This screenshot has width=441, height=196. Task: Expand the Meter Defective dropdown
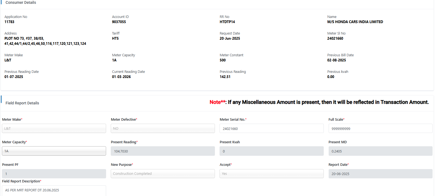(x=163, y=128)
